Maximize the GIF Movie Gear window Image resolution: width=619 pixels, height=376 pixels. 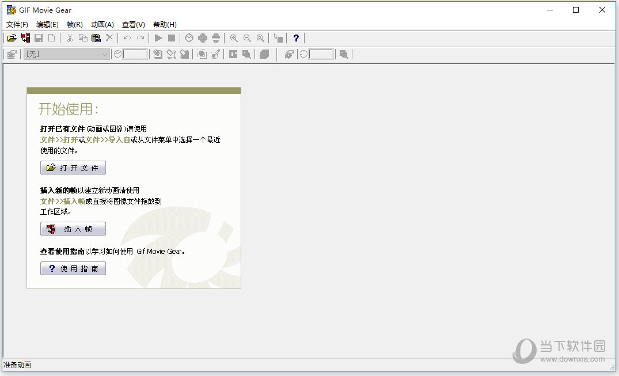click(576, 10)
